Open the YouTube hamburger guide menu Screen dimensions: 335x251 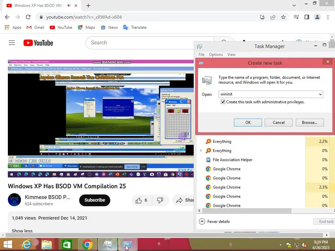[12, 43]
